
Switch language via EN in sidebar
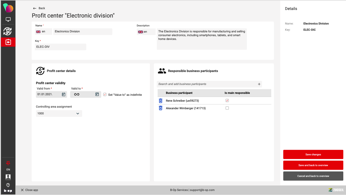point(8,170)
